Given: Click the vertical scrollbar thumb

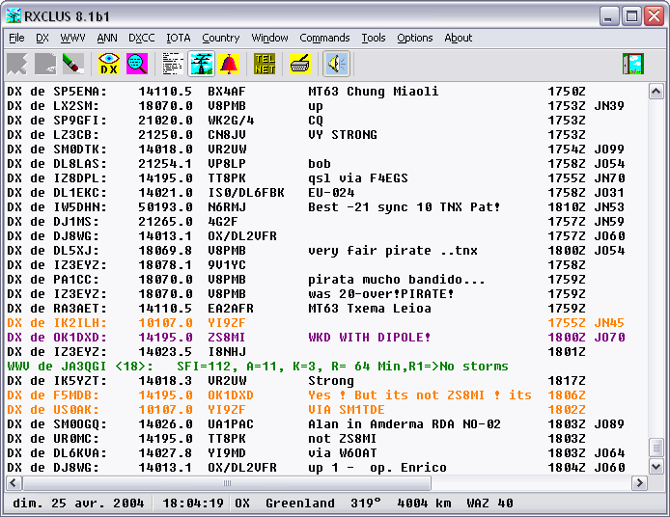Looking at the screenshot, I should (656, 448).
